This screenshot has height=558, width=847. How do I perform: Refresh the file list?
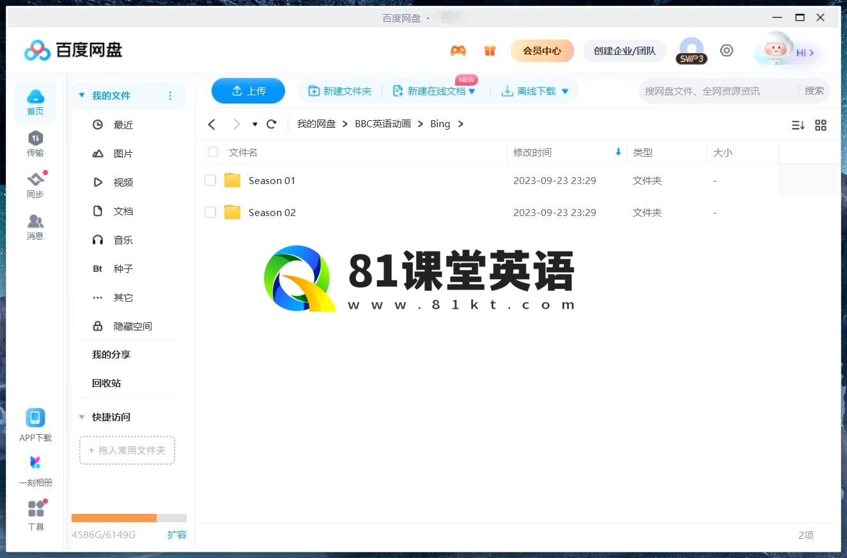pos(271,124)
